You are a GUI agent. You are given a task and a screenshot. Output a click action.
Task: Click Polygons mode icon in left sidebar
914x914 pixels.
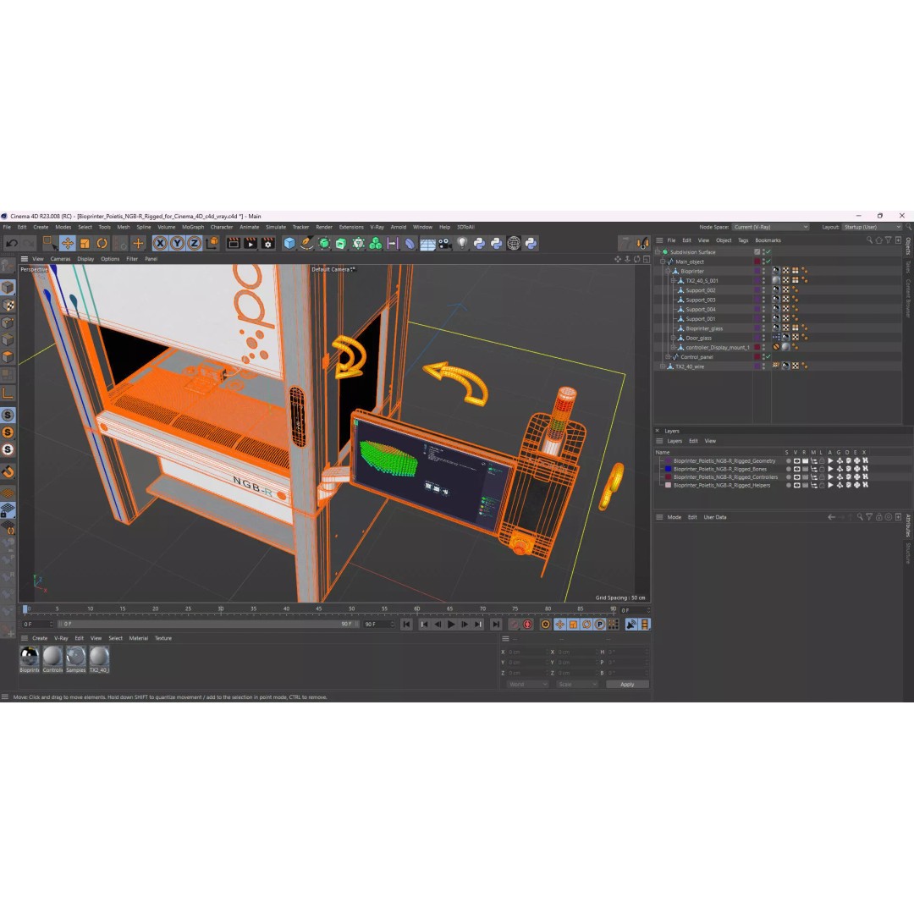[8, 357]
